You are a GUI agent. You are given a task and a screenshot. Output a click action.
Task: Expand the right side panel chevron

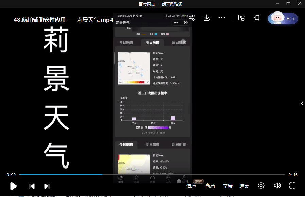coord(302,103)
